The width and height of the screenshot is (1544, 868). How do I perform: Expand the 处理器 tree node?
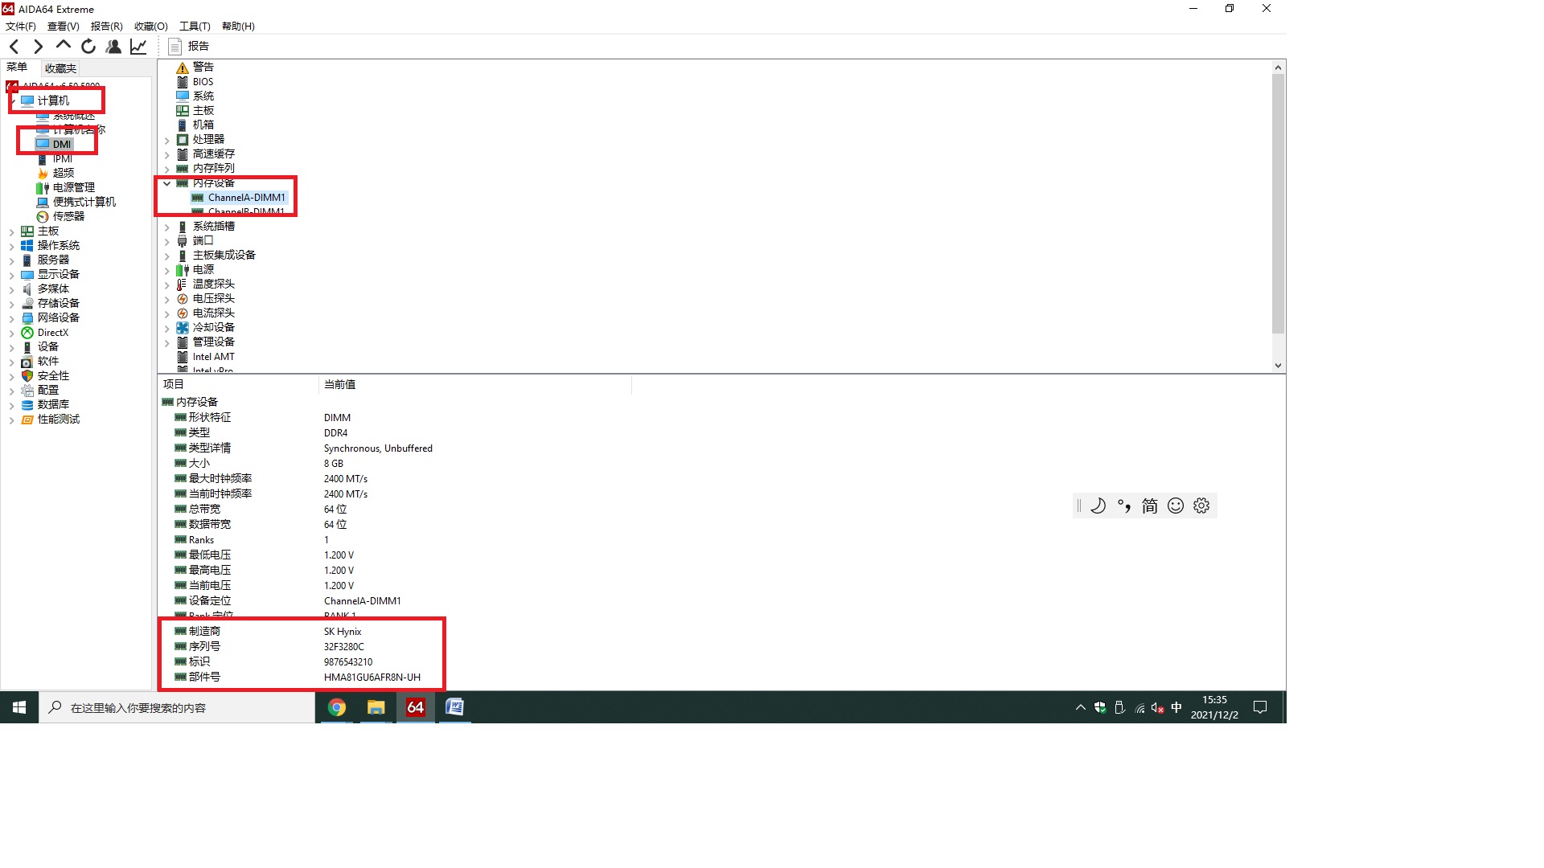[x=167, y=140]
